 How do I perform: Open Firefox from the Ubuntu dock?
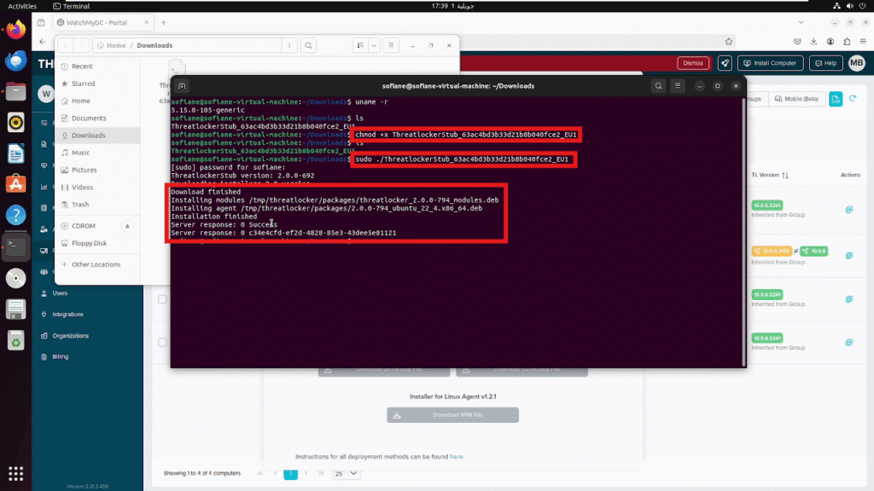(15, 29)
